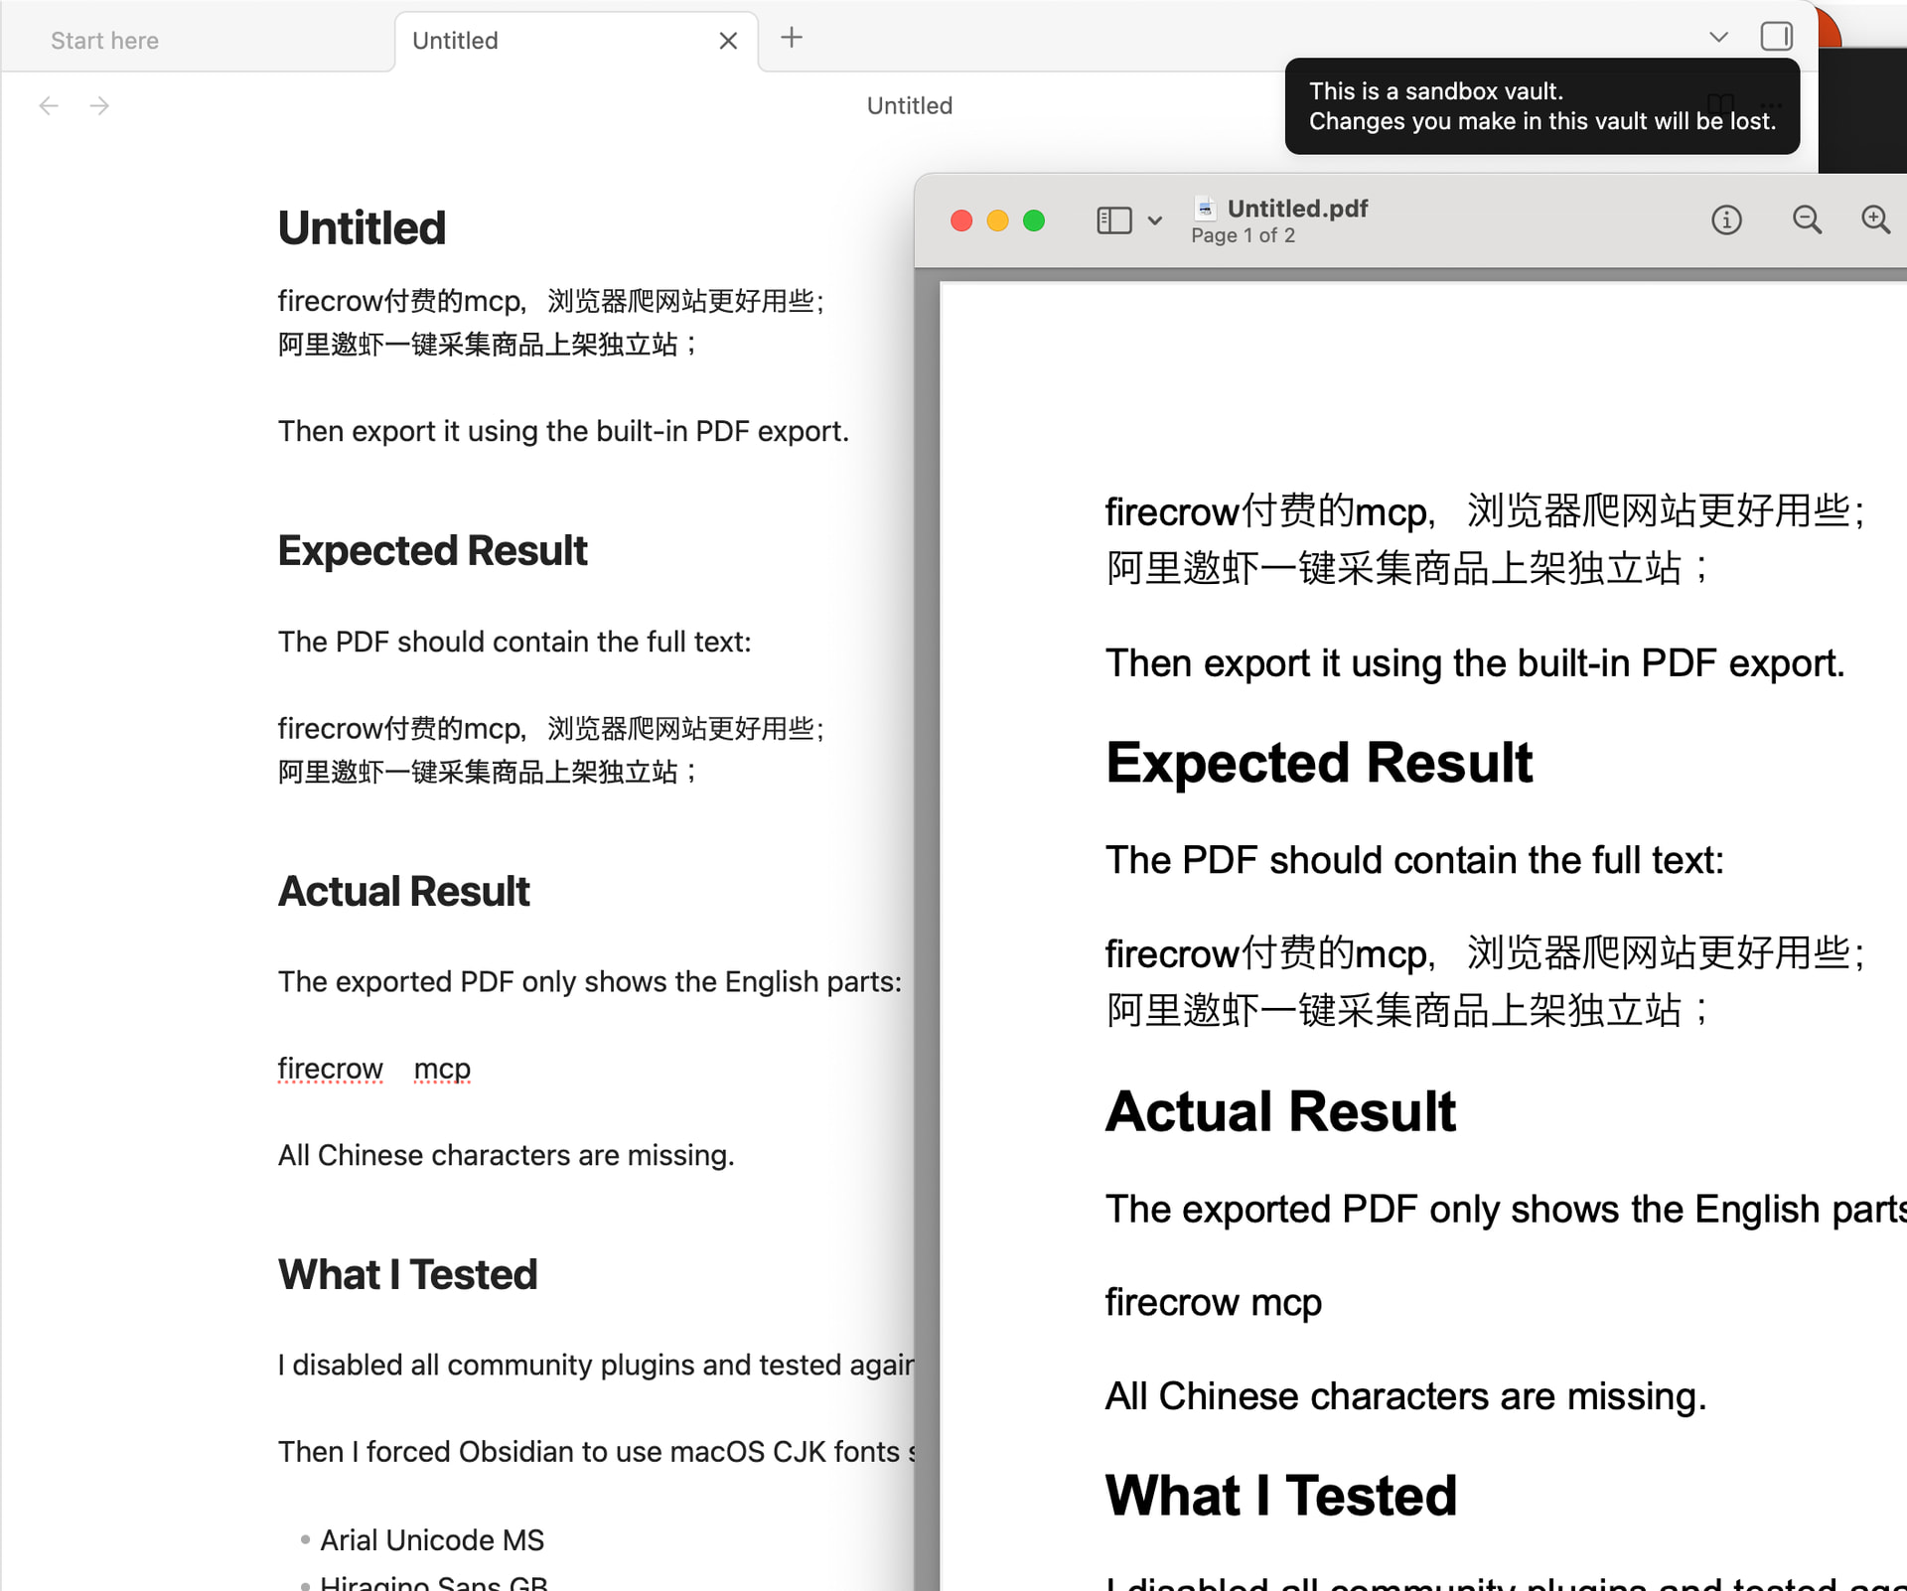The width and height of the screenshot is (1907, 1591).
Task: Click the Untitled.pdf window title text
Action: (1297, 208)
